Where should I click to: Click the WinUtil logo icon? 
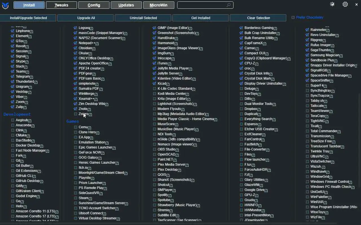5,5
